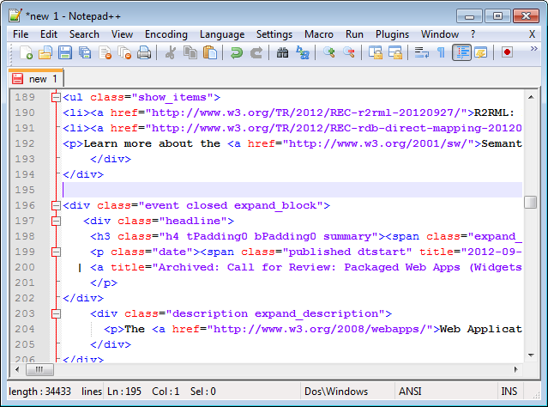
Task: Create a new document with New icon
Action: click(26, 53)
